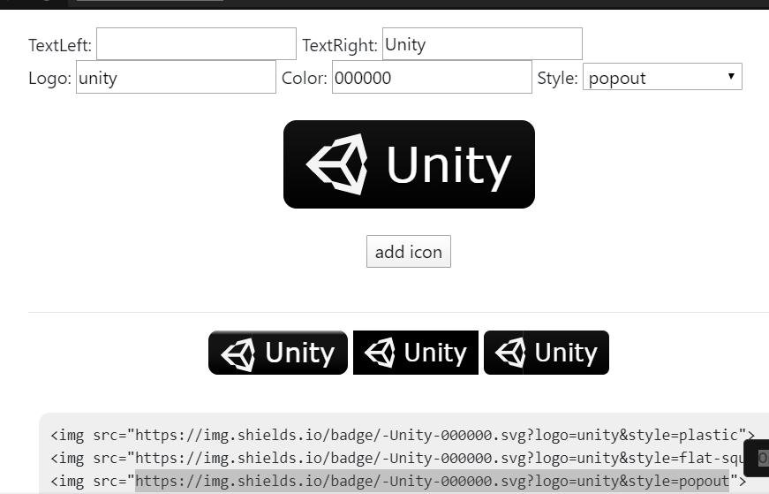Click the add icon button
This screenshot has height=494, width=769.
(409, 252)
